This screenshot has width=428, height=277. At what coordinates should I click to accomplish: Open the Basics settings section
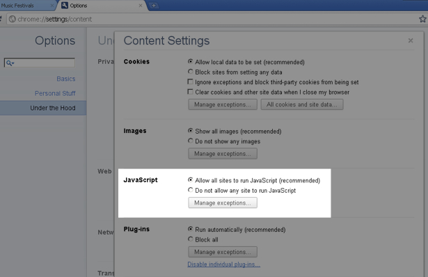point(66,79)
